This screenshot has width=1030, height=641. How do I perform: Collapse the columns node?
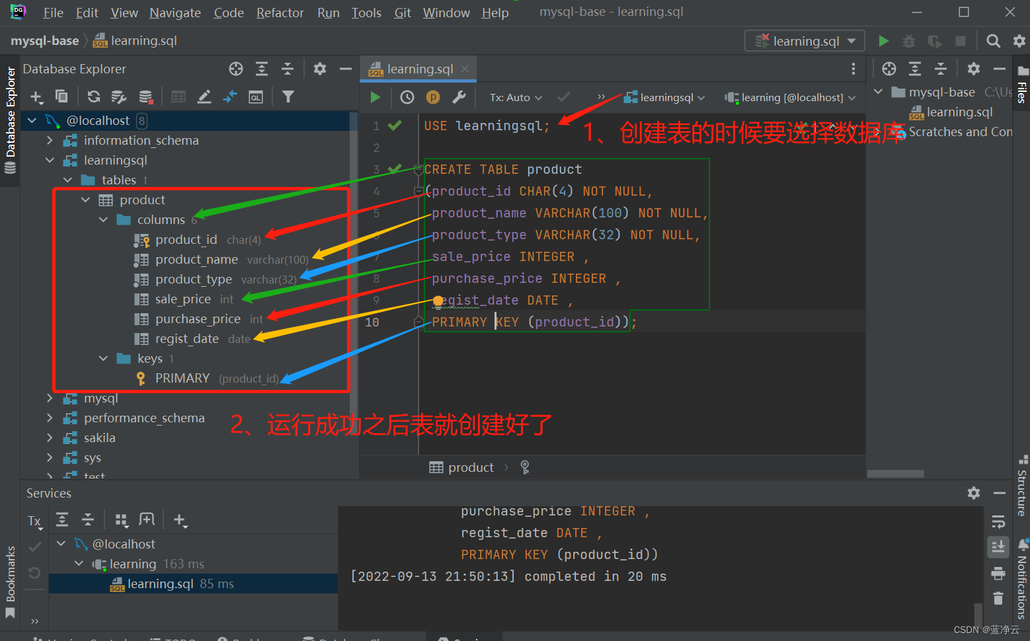[x=103, y=219]
